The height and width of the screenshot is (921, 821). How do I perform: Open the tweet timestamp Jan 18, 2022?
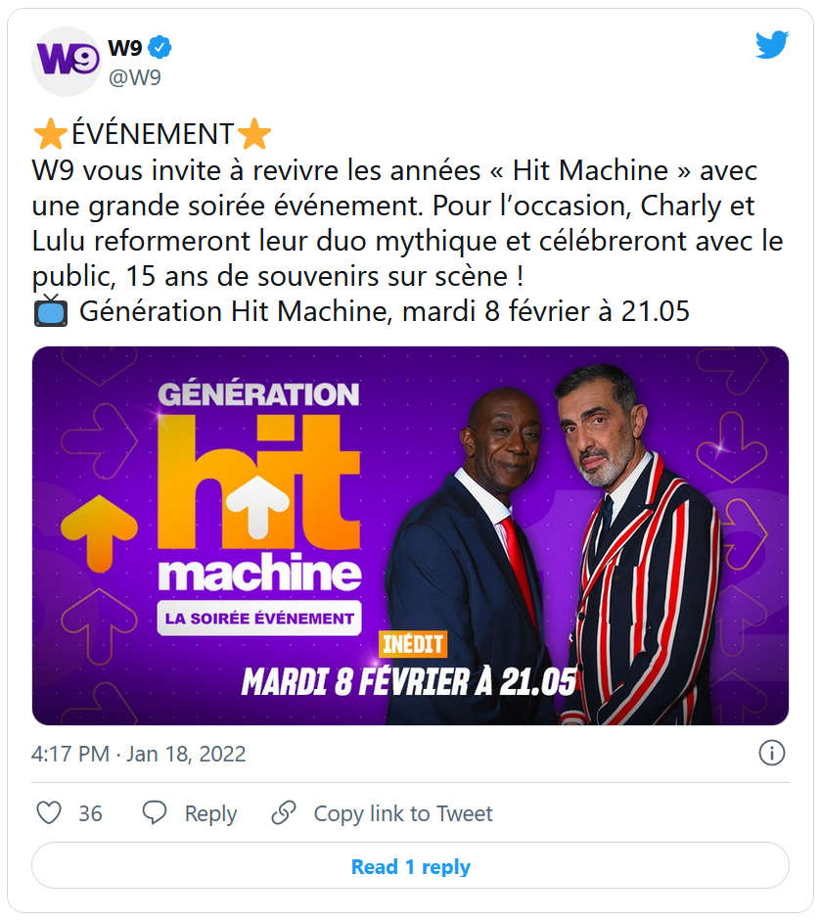pos(139,754)
